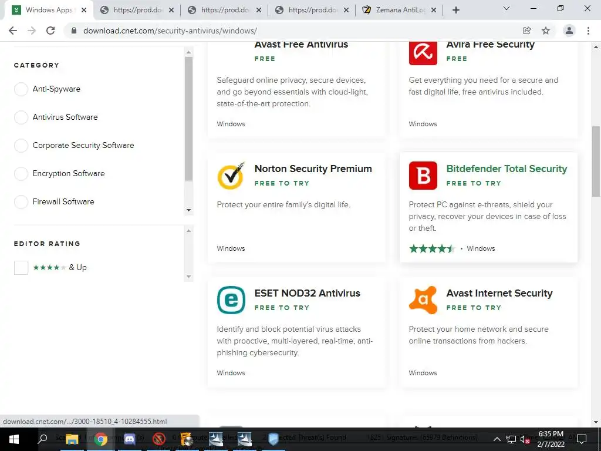This screenshot has width=601, height=451.
Task: Click the Norton Security Premium checkmark logo
Action: click(231, 176)
